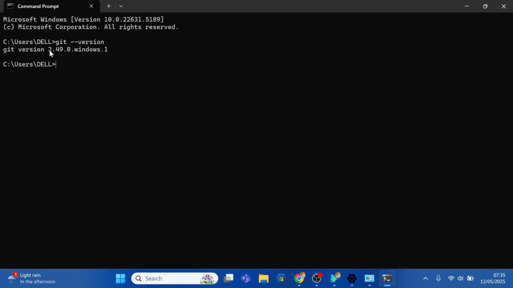The height and width of the screenshot is (288, 513).
Task: Show hidden system tray icons
Action: coord(425,278)
